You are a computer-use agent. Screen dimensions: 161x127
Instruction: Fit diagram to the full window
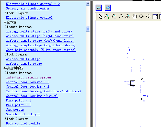pyautogui.click(x=155, y=16)
